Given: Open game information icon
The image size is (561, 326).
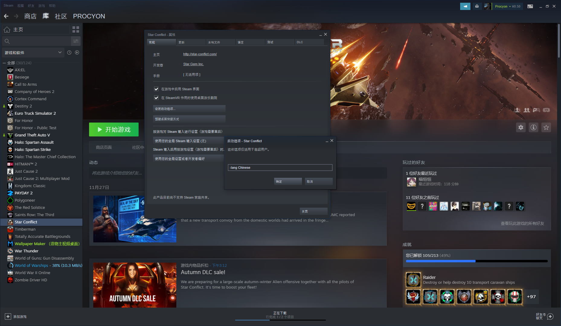Looking at the screenshot, I should coord(534,127).
